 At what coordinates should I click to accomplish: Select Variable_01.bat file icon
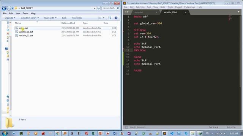pyautogui.click(x=17, y=32)
